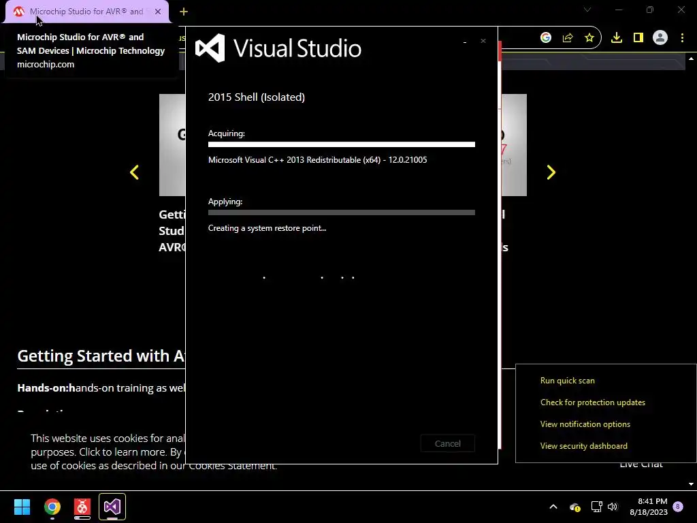Click the Applying progress bar
697x523 pixels.
(x=342, y=212)
